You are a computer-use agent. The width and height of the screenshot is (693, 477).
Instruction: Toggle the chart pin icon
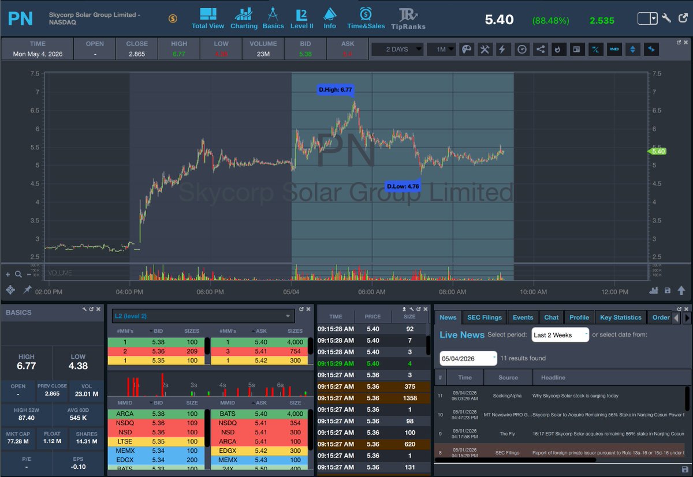tap(27, 290)
